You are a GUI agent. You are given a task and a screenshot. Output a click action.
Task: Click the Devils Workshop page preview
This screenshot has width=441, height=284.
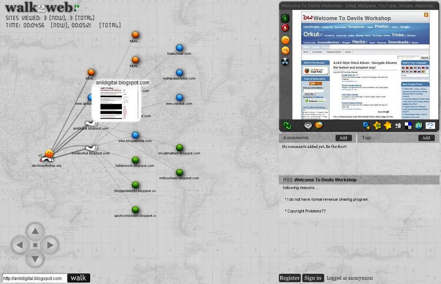coord(365,64)
